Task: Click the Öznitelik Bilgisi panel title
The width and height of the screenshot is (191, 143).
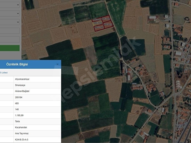Action: [17, 64]
